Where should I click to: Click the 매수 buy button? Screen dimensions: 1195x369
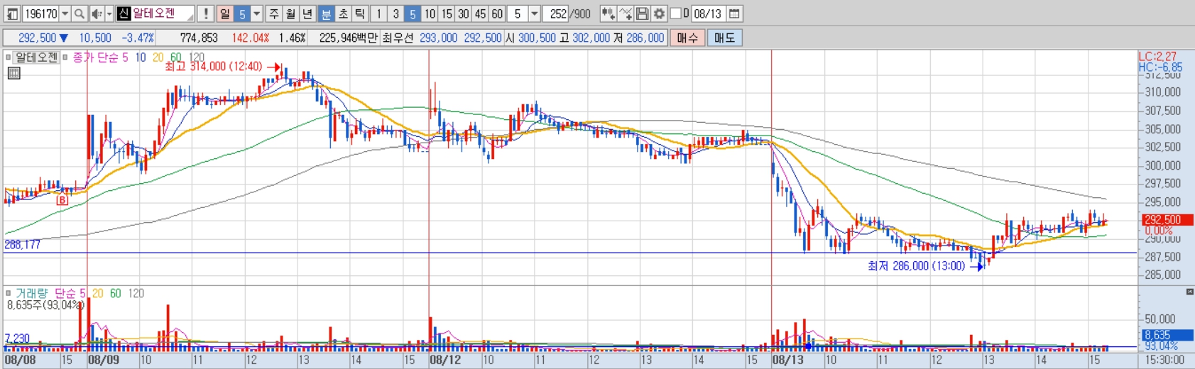coord(687,38)
